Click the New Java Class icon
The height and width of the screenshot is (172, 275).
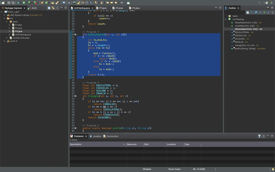(47, 3)
